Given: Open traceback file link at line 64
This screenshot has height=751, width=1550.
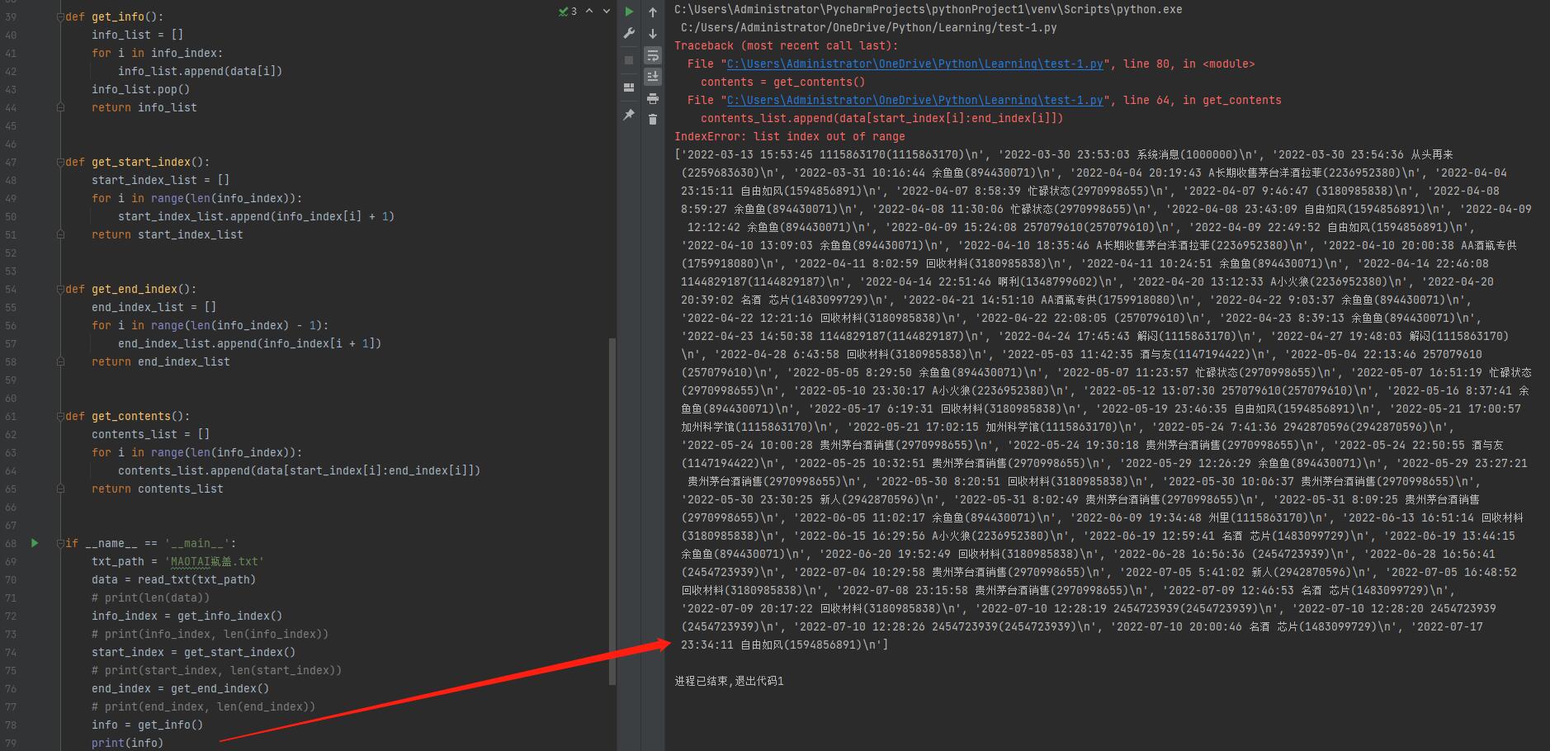Looking at the screenshot, I should pos(914,101).
